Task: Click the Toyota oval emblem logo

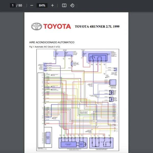Action: (36, 26)
